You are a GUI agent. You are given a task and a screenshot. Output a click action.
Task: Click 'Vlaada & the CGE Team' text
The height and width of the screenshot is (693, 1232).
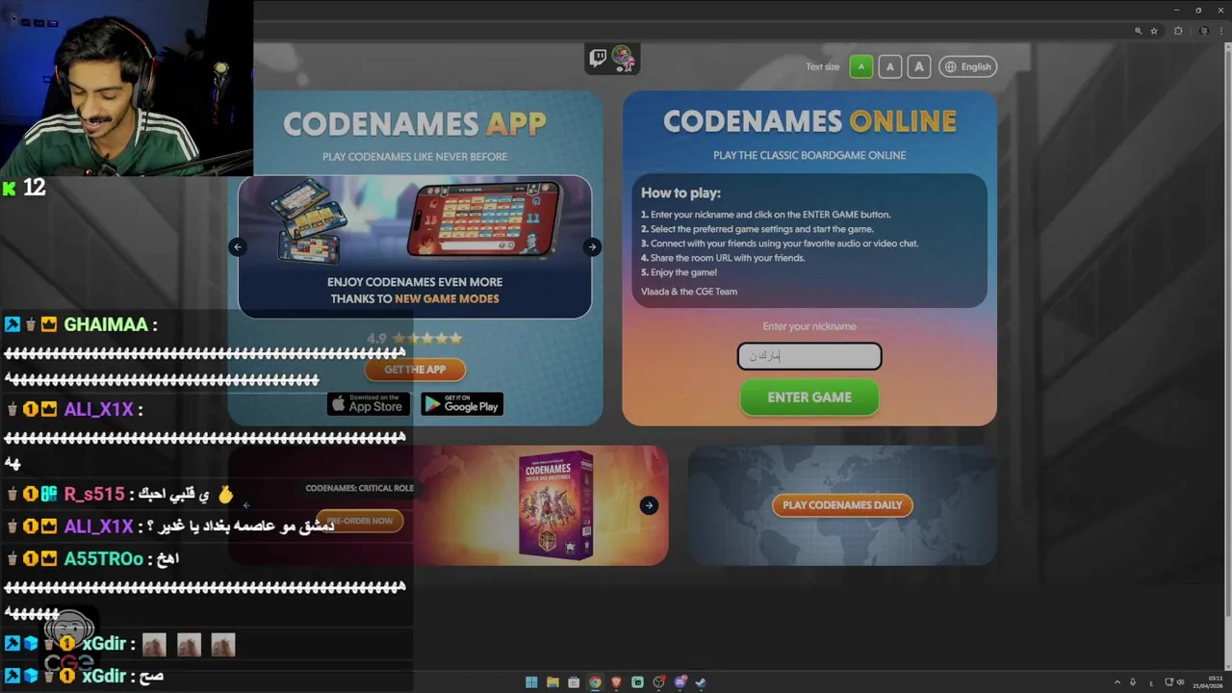[x=689, y=292]
